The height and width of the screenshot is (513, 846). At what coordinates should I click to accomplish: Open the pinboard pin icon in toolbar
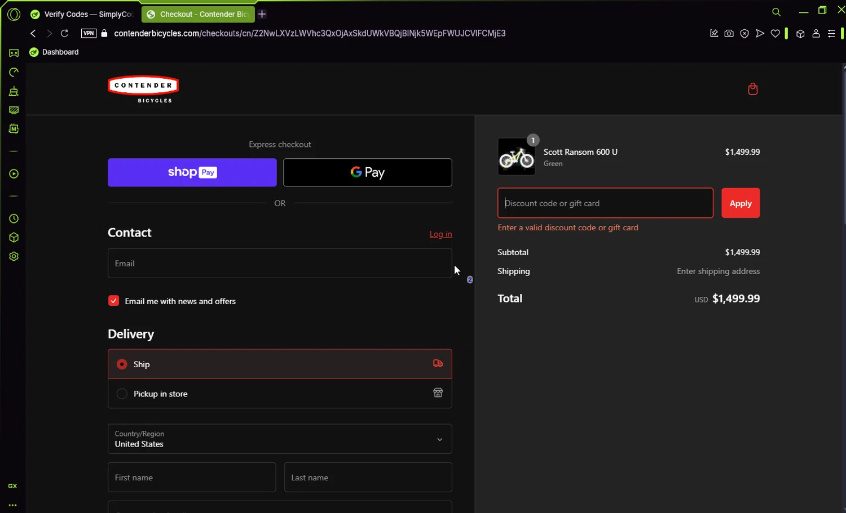[714, 34]
